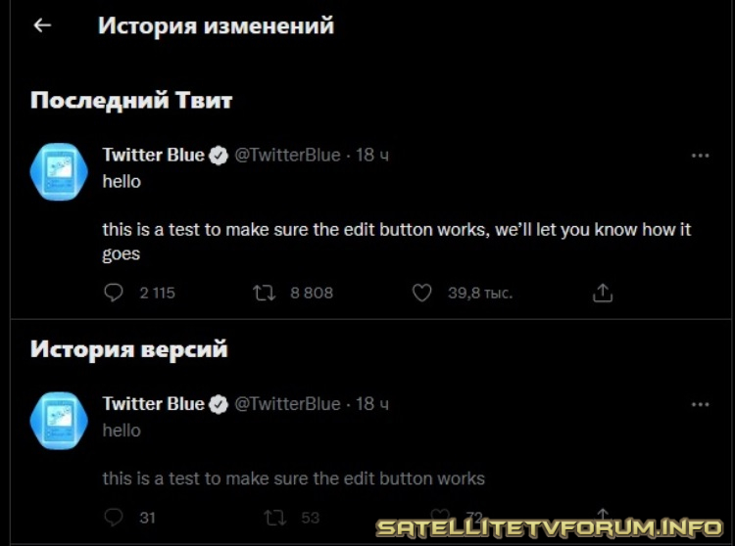Open the 18 ч timestamp of older version
Viewport: 735px width, 546px height.
coord(372,404)
